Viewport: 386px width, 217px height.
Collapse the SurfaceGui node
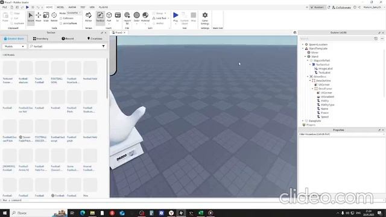(310, 64)
